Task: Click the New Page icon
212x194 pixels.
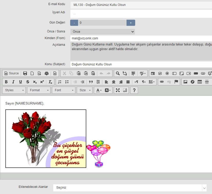Action: (32, 73)
